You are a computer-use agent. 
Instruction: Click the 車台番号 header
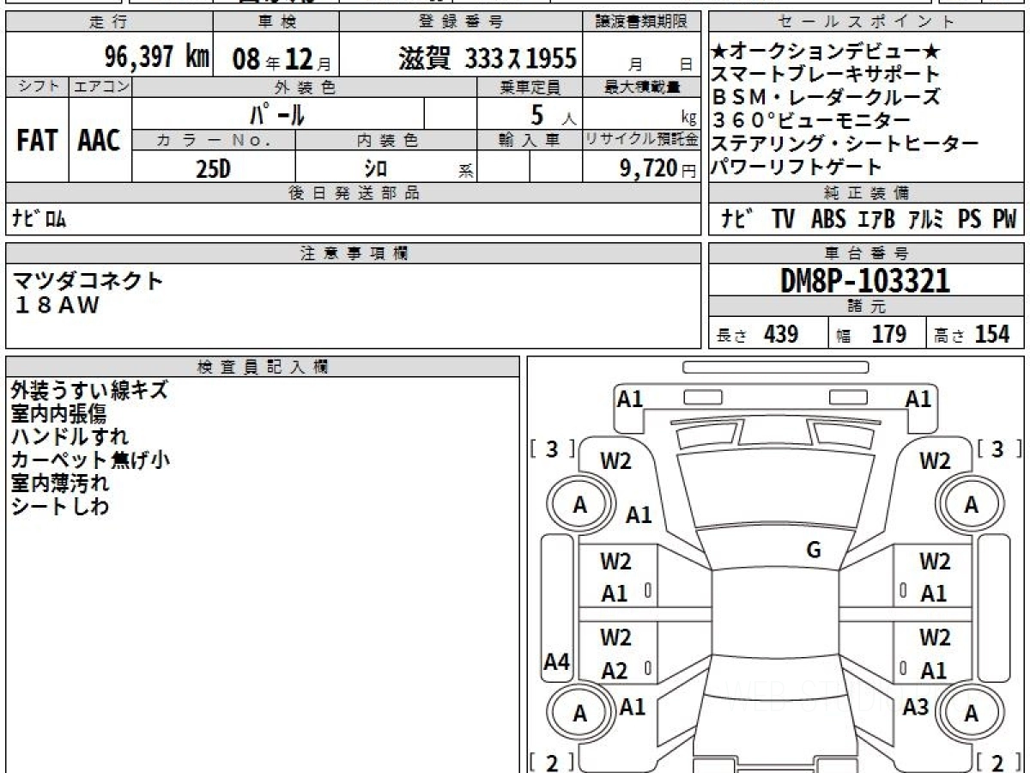click(x=867, y=254)
